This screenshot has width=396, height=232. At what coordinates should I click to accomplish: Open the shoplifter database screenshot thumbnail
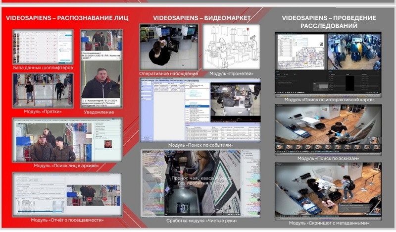(43, 47)
